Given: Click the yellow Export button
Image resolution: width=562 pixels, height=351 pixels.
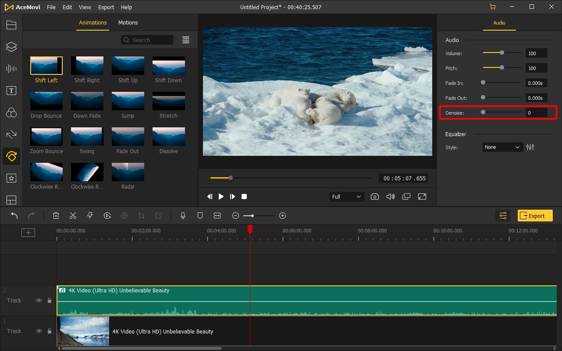Looking at the screenshot, I should point(535,216).
